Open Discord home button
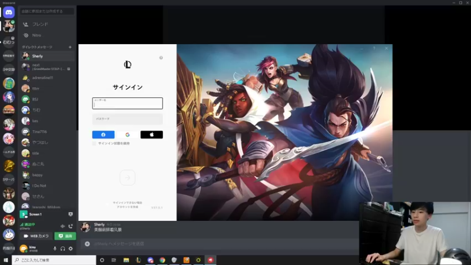This screenshot has width=471, height=265. tap(9, 12)
